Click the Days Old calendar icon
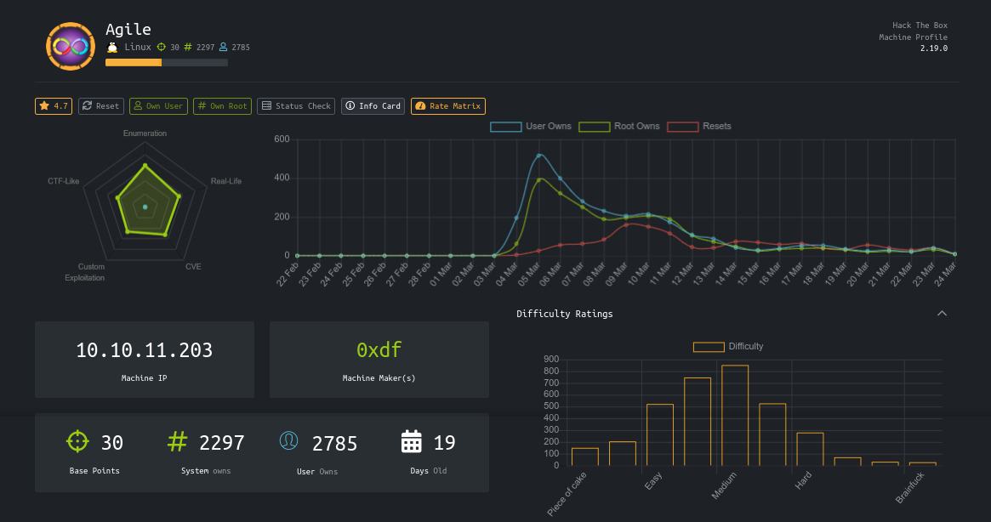The image size is (991, 522). pos(412,442)
